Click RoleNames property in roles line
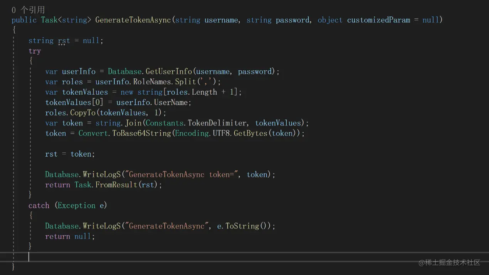Viewport: 489px width, 275px height. coord(153,82)
